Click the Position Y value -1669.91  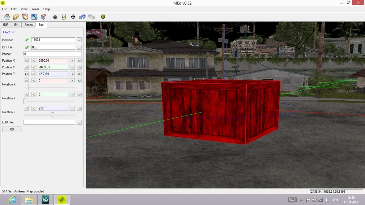[53, 67]
